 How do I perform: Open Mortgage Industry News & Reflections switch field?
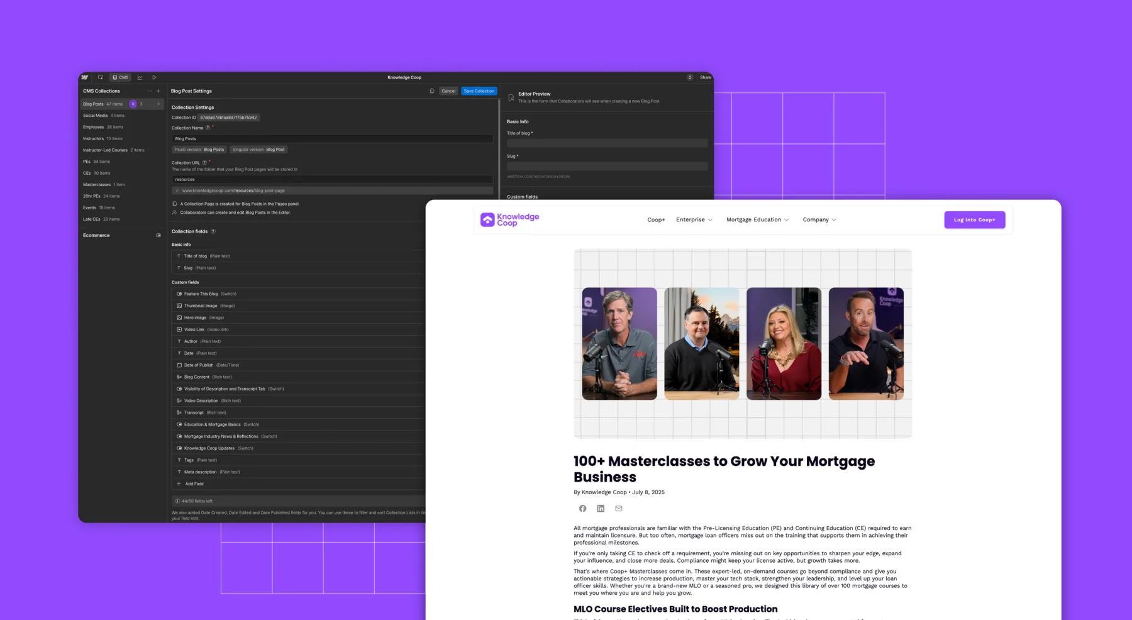297,436
